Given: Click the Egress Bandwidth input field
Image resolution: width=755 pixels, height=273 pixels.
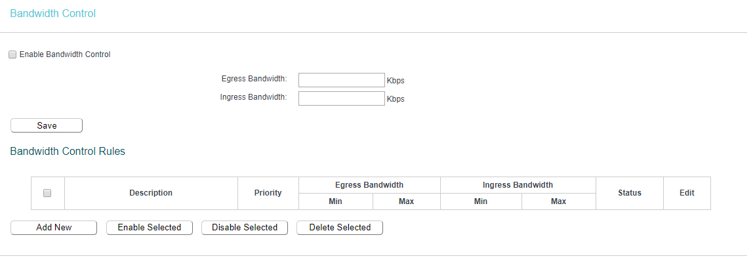Looking at the screenshot, I should [x=341, y=80].
